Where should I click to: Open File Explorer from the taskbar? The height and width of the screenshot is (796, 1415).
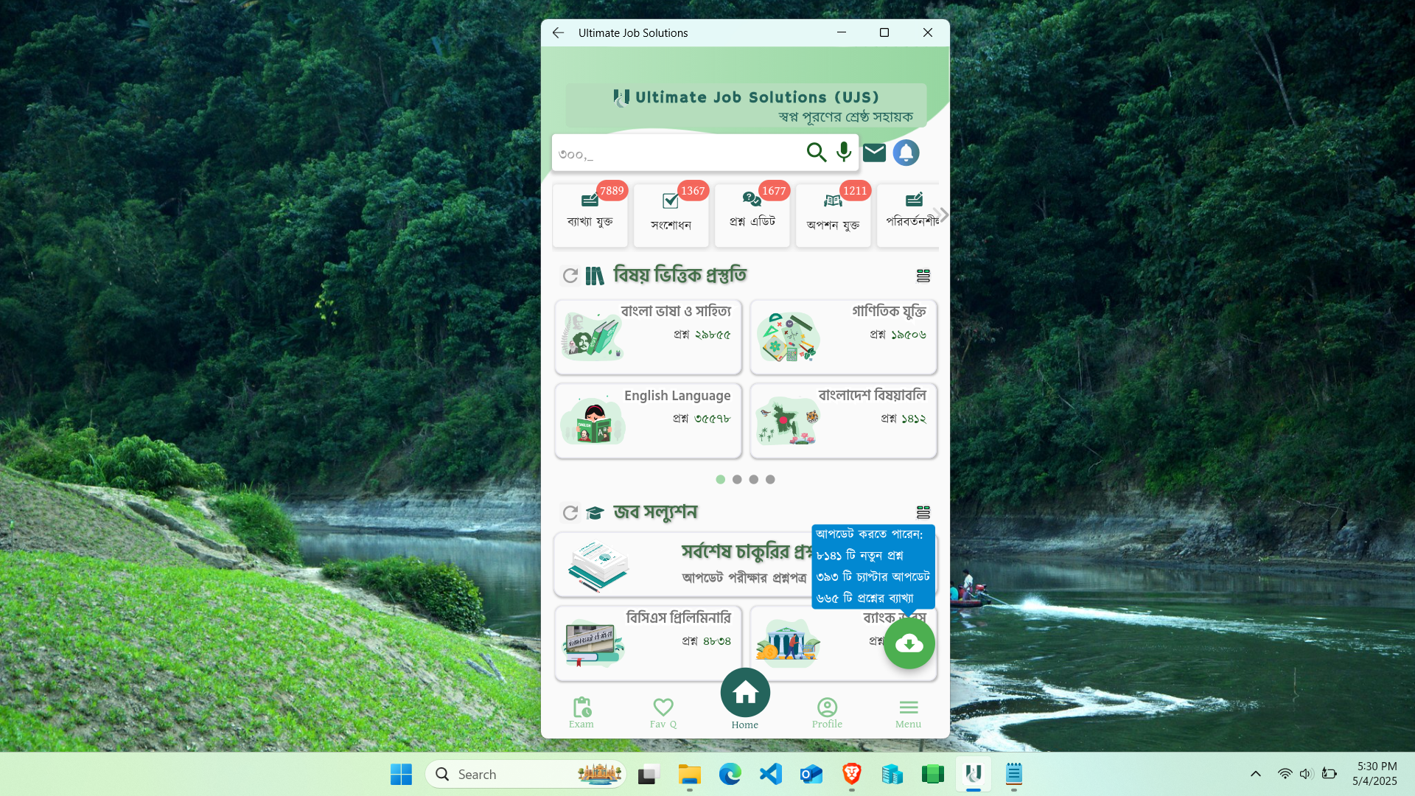click(x=690, y=774)
